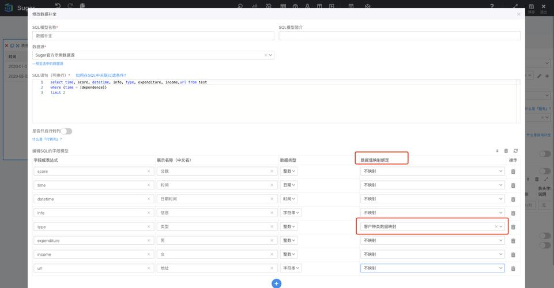The image size is (554, 288).
Task: Open data type dropdown for time
Action: click(x=289, y=185)
